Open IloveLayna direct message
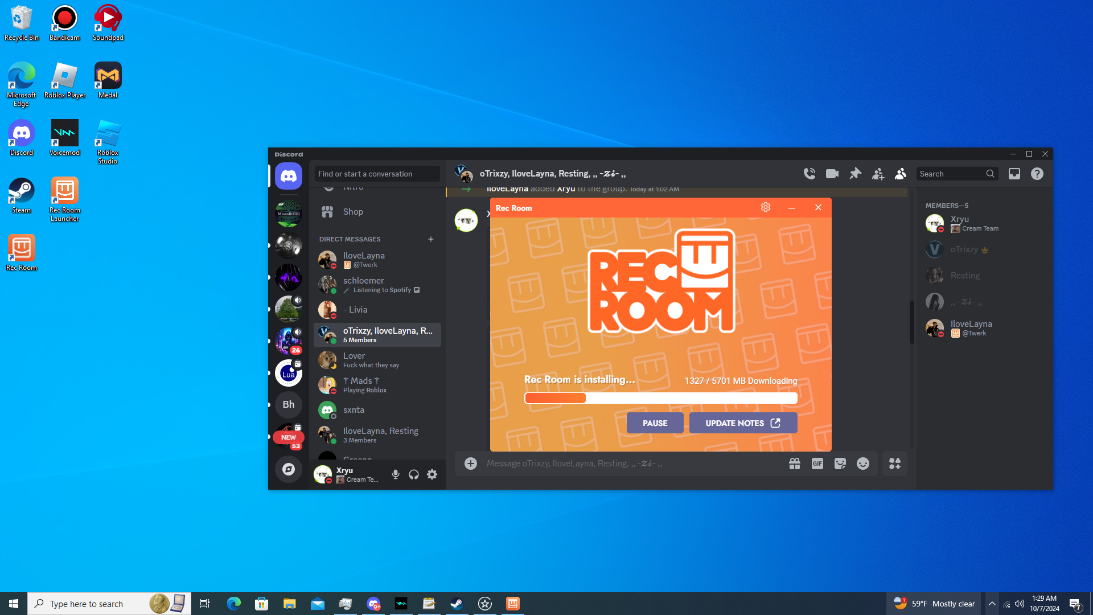Viewport: 1093px width, 615px height. pos(364,260)
